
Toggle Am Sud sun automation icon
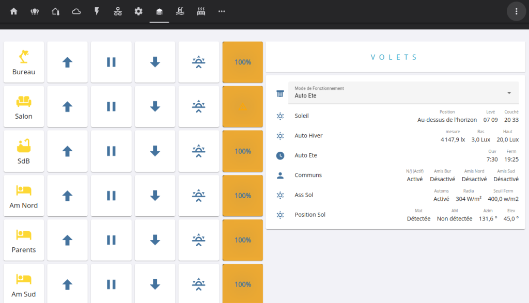(199, 284)
